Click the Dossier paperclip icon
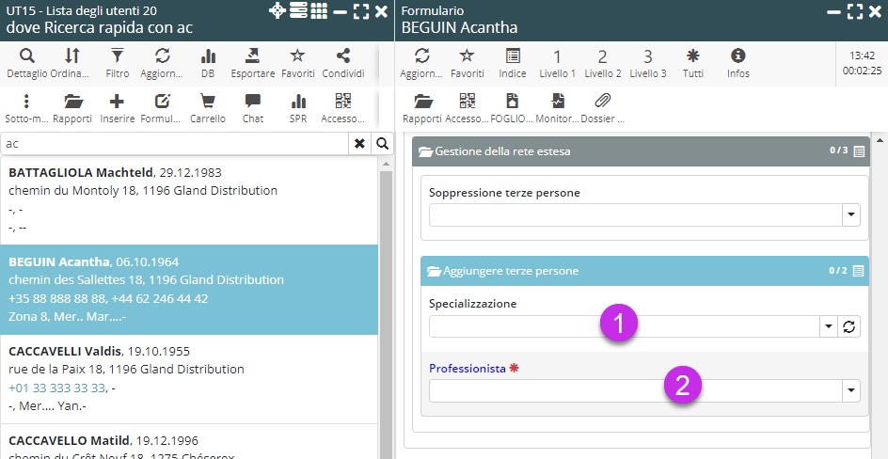Viewport: 888px width, 459px height. click(x=602, y=108)
